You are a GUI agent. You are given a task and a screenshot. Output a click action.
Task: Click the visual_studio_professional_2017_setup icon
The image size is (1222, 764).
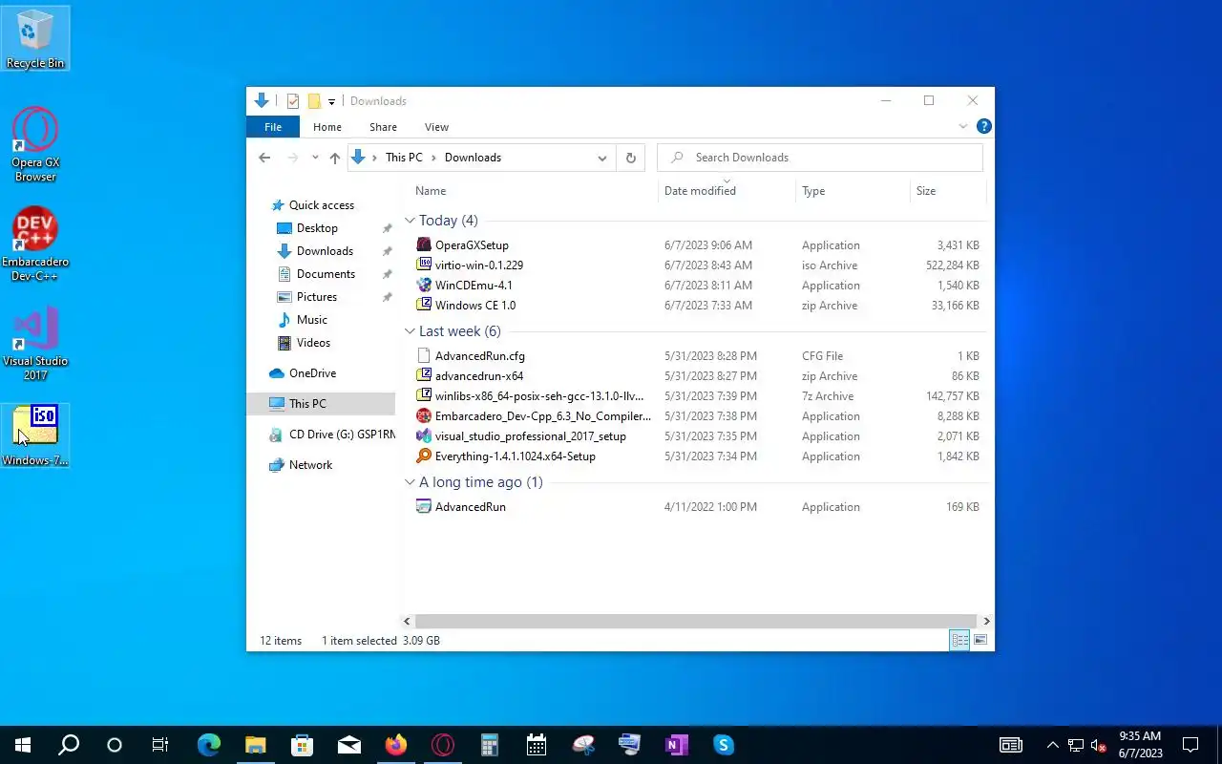point(424,436)
